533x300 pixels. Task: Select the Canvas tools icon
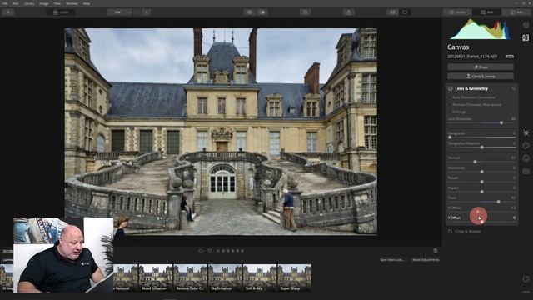click(526, 37)
